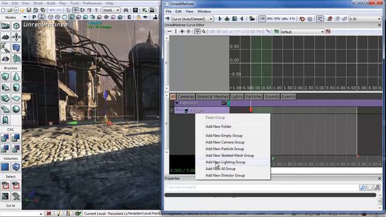Close the UnrealMatinee Curve Editor panel
386x217 pixels.
coord(379,25)
